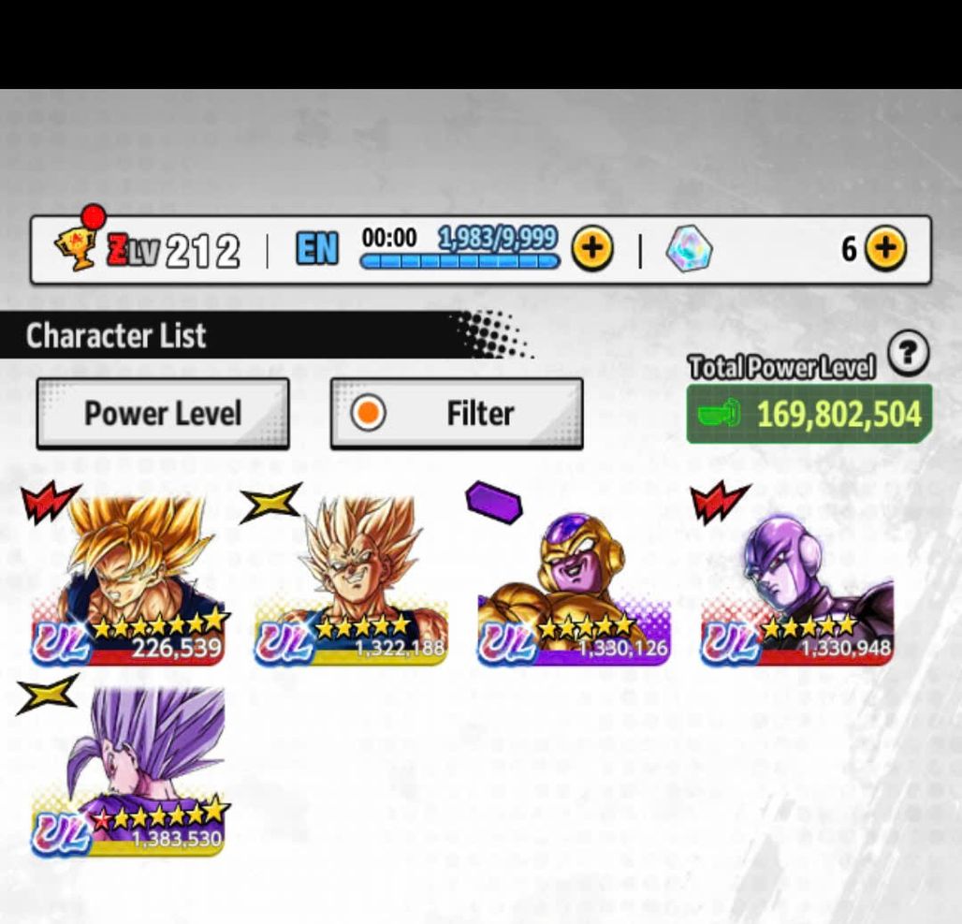
Task: Tap the green scouter icon
Action: (x=719, y=413)
